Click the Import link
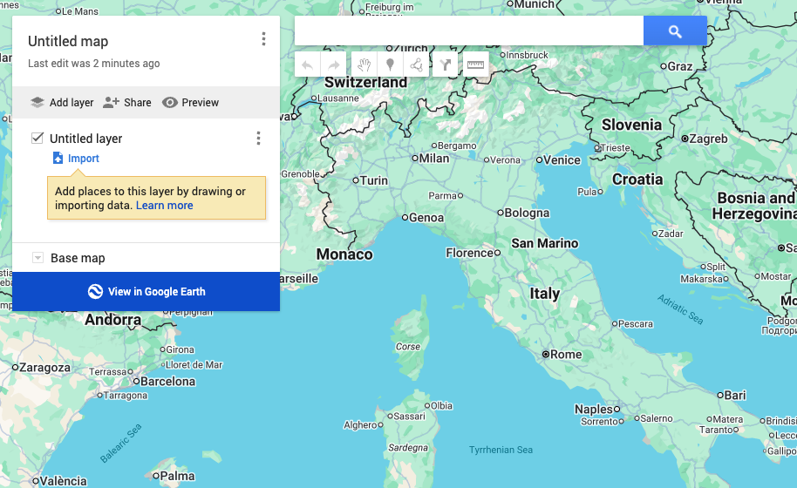Image resolution: width=797 pixels, height=488 pixels. coord(84,159)
